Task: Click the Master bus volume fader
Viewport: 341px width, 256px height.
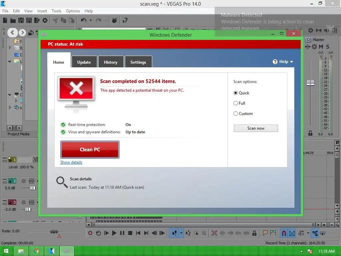Action: pos(311,83)
